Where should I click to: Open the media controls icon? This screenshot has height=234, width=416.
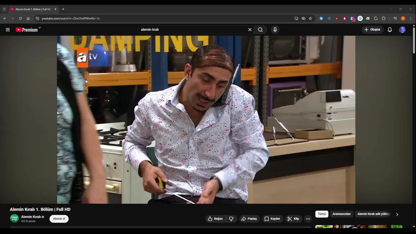click(395, 19)
